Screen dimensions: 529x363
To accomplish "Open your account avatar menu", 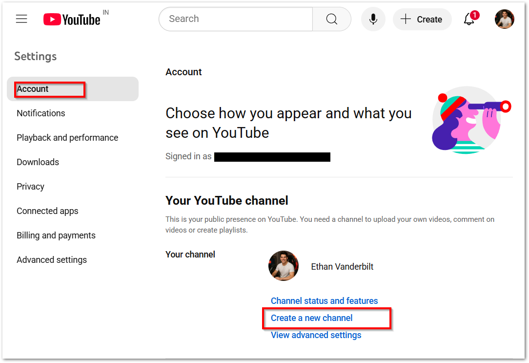I will tap(504, 19).
